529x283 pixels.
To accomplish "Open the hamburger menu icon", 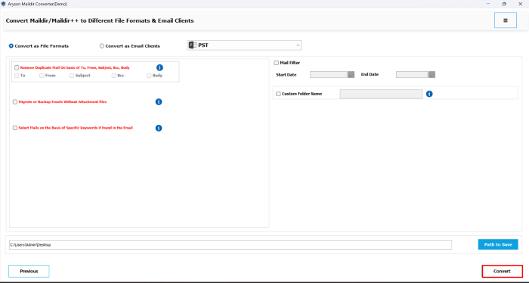I will (506, 20).
